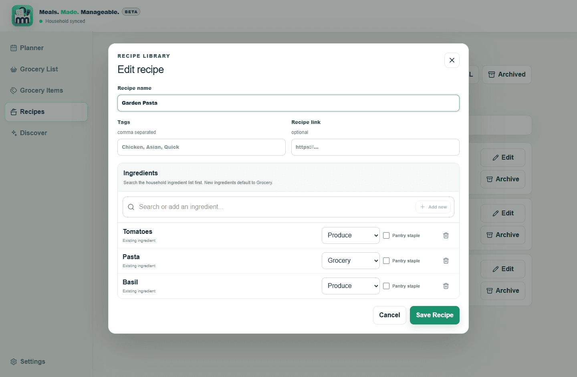This screenshot has height=377, width=577.
Task: Click the search magnifier icon in ingredients
Action: 131,207
